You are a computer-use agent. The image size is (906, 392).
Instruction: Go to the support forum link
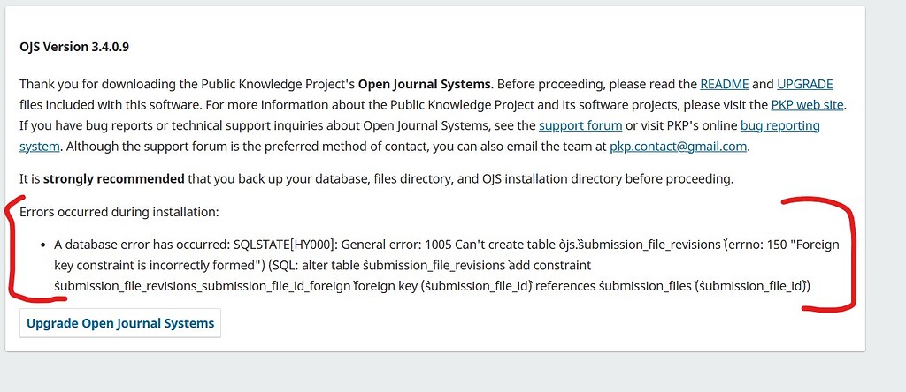coord(580,125)
